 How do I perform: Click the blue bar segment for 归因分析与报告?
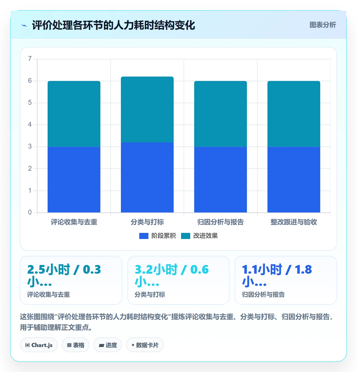point(221,180)
